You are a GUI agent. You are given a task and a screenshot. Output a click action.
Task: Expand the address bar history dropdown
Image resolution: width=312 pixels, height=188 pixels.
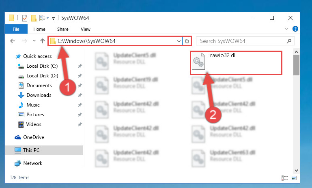179,41
